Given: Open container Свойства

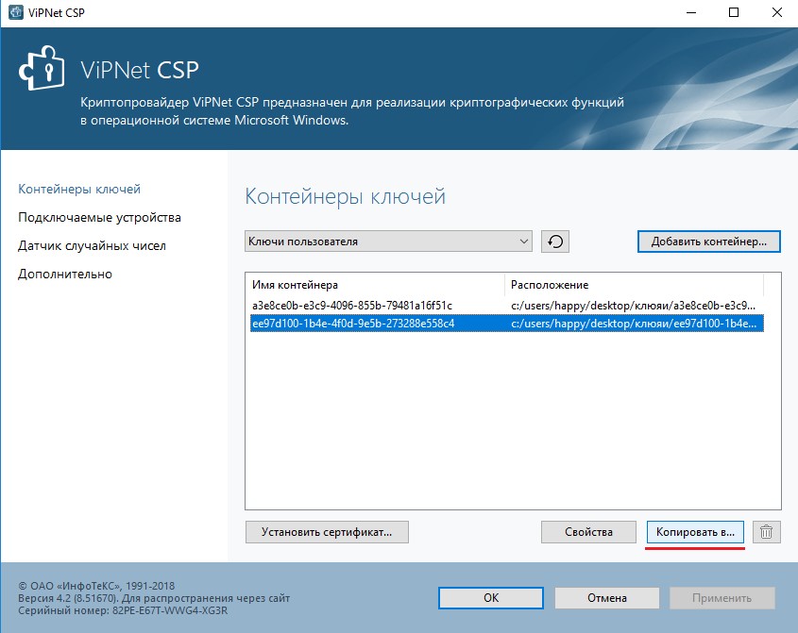Looking at the screenshot, I should point(589,532).
